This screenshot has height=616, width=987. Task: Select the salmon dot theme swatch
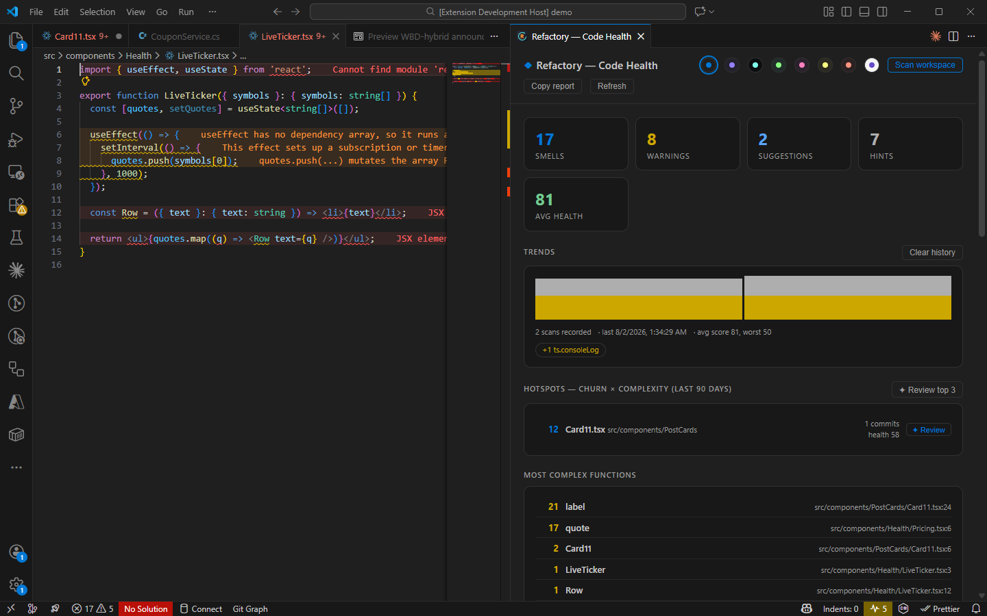849,65
